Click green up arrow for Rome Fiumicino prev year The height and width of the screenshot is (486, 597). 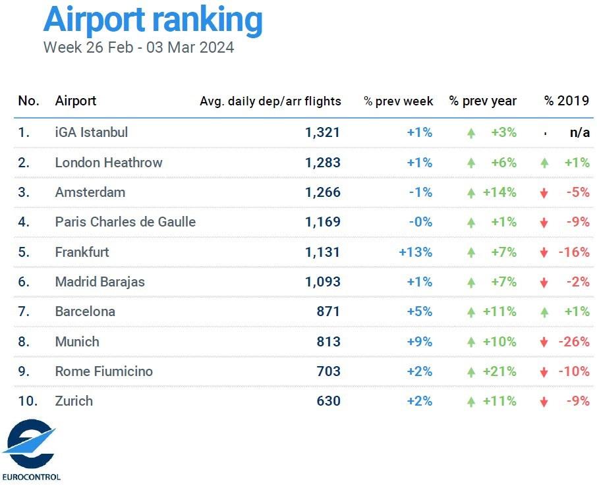coord(471,372)
